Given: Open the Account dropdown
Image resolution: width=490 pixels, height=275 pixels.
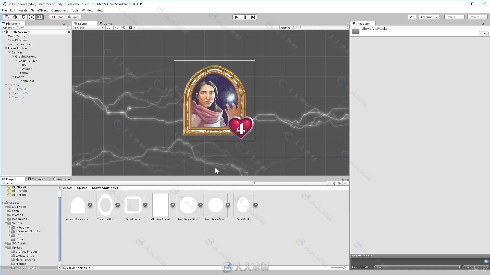Looking at the screenshot, I should tap(429, 17).
